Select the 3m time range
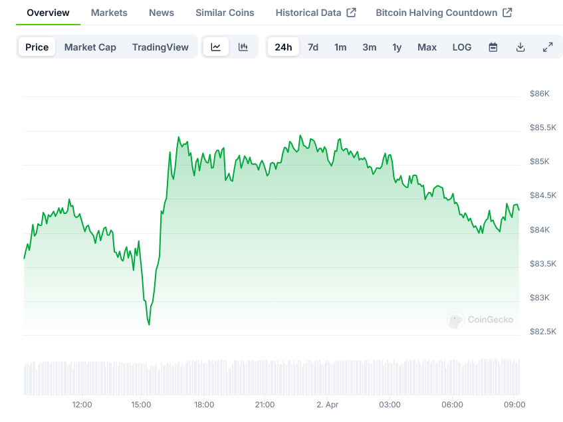 [x=370, y=47]
